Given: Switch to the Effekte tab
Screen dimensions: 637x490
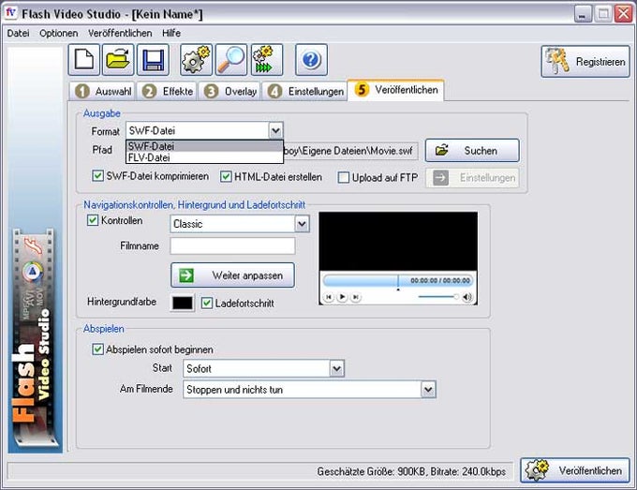Looking at the screenshot, I should 167,92.
